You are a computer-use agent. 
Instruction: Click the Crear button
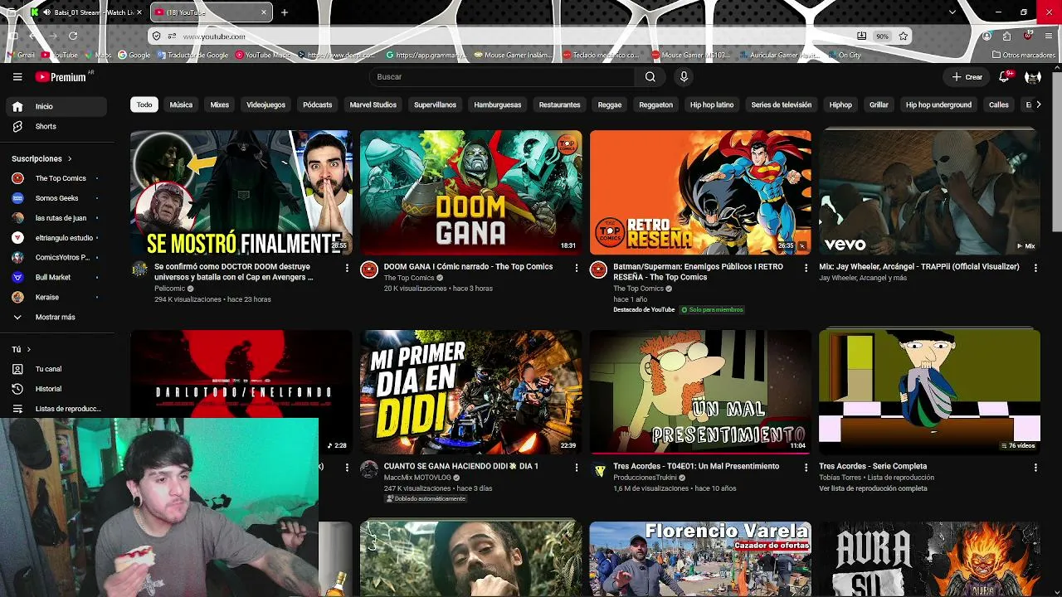pyautogui.click(x=967, y=77)
